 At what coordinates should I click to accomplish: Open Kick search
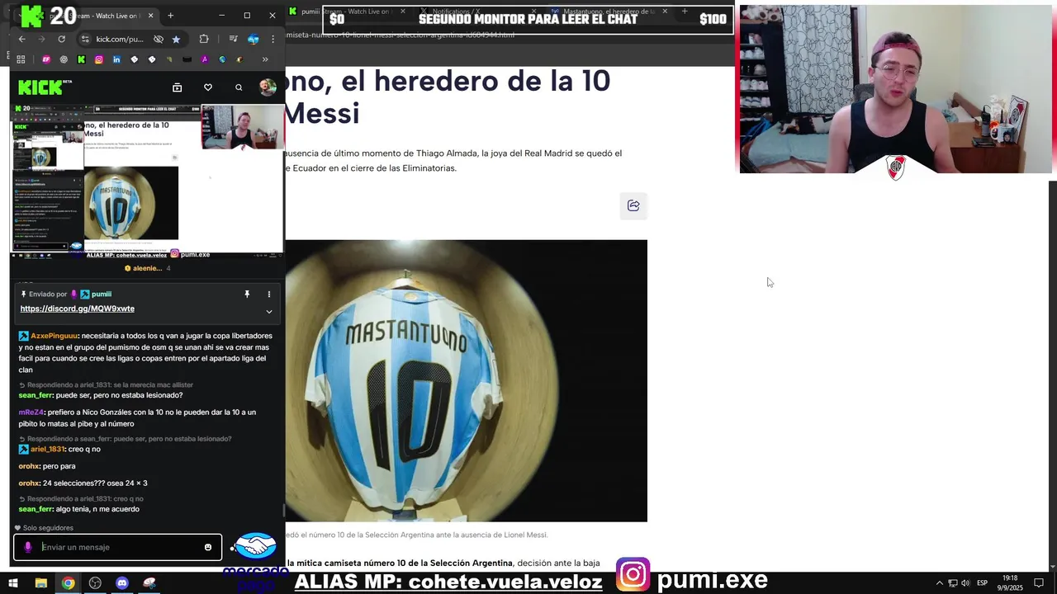coord(239,87)
